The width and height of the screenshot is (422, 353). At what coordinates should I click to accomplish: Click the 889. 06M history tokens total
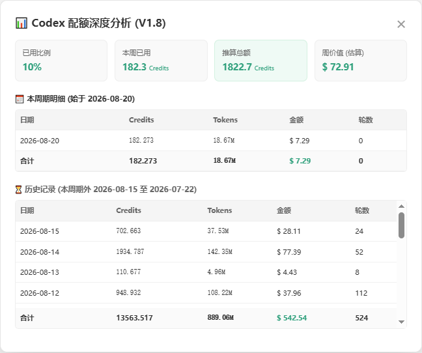pyautogui.click(x=220, y=317)
